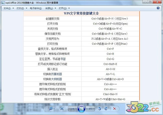The height and width of the screenshot is (115, 163).
Task: Open the 打印(P) menu
Action: tap(20, 8)
